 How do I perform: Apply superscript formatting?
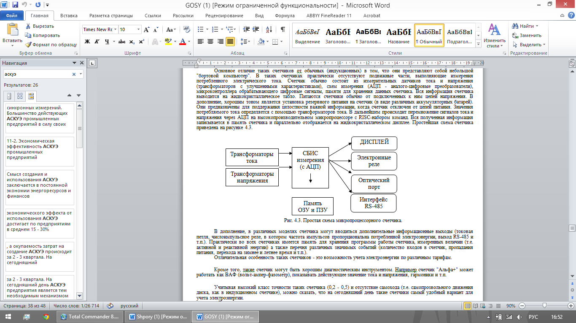(141, 42)
